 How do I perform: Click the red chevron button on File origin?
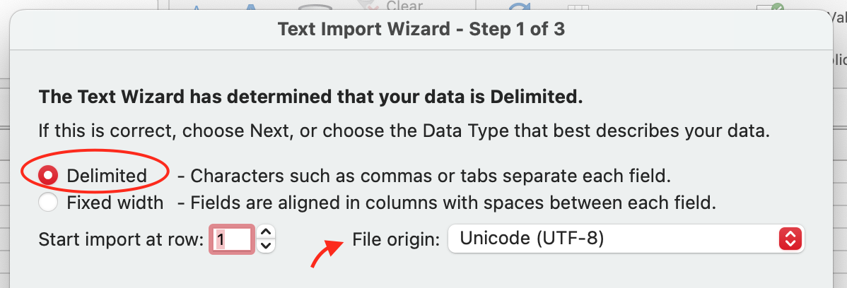click(x=789, y=239)
